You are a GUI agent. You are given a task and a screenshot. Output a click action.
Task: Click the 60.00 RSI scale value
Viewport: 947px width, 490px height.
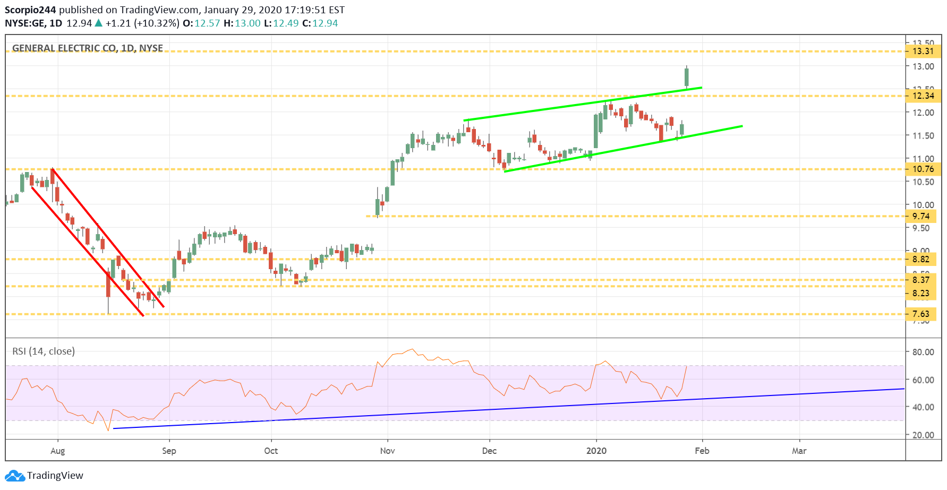click(923, 380)
